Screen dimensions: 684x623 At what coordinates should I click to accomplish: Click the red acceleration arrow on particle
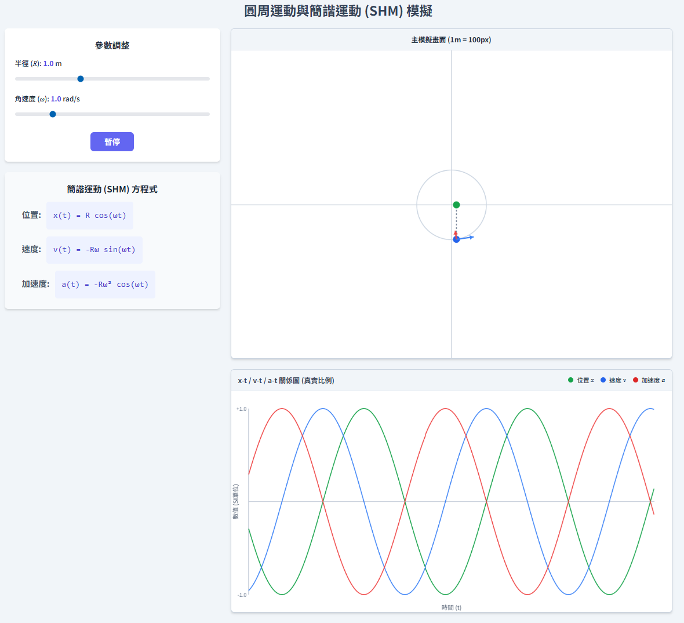coord(456,233)
